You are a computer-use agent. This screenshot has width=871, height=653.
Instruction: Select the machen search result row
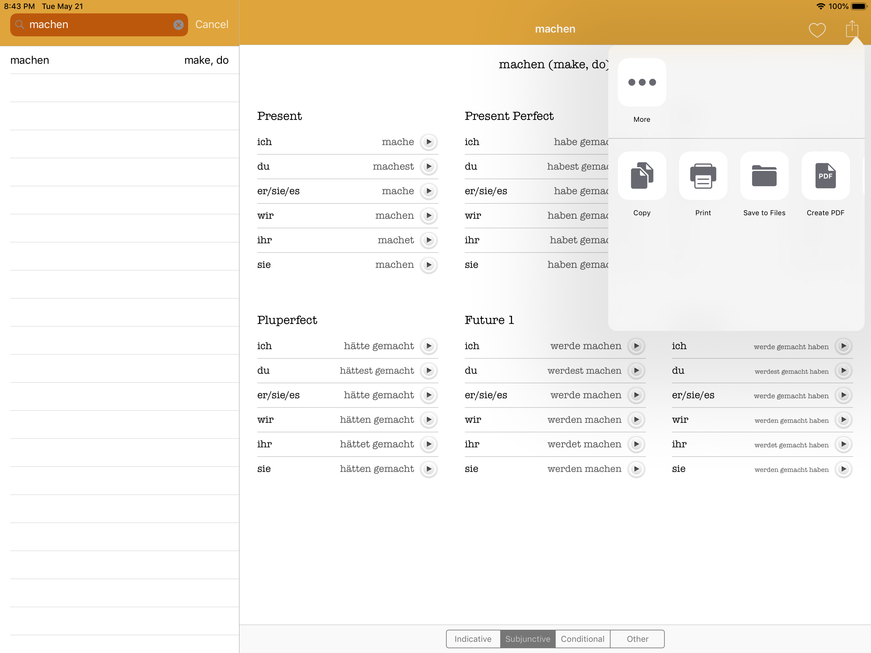coord(119,60)
